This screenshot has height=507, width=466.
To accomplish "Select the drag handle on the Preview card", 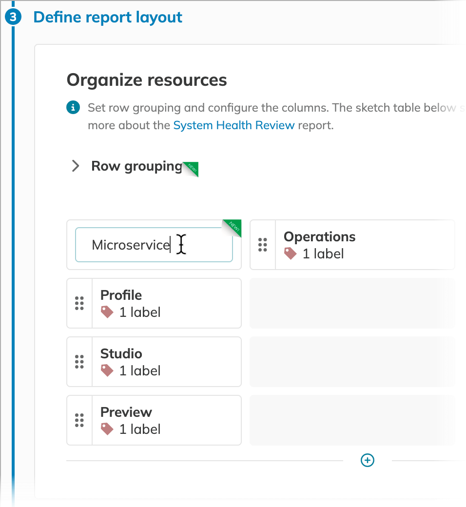I will click(79, 420).
